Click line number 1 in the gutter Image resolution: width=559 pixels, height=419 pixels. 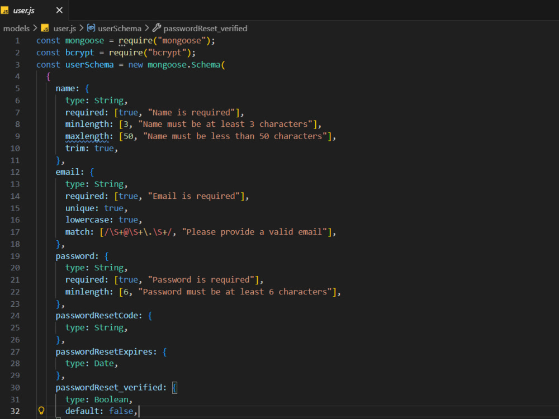pyautogui.click(x=17, y=41)
